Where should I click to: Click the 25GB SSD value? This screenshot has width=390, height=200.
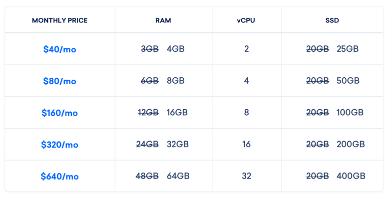click(348, 49)
